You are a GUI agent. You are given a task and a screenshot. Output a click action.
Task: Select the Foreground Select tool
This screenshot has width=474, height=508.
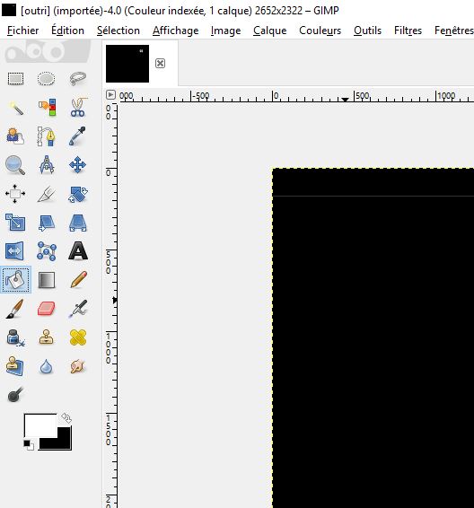tap(15, 136)
